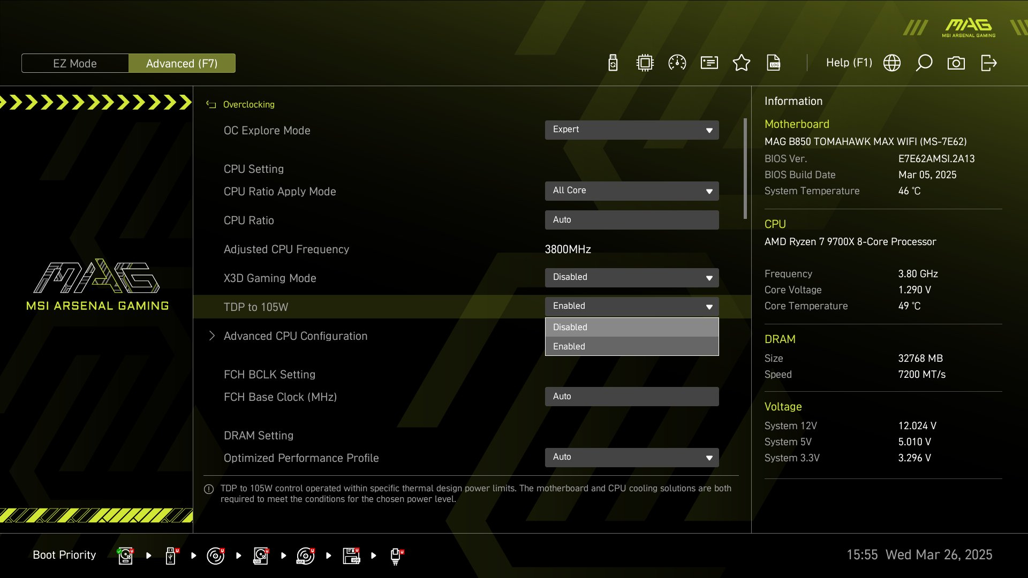The image size is (1028, 578).
Task: Select the Advanced (F7) tab
Action: (x=182, y=63)
